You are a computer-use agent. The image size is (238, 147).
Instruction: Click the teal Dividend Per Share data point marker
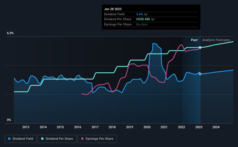[200, 47]
